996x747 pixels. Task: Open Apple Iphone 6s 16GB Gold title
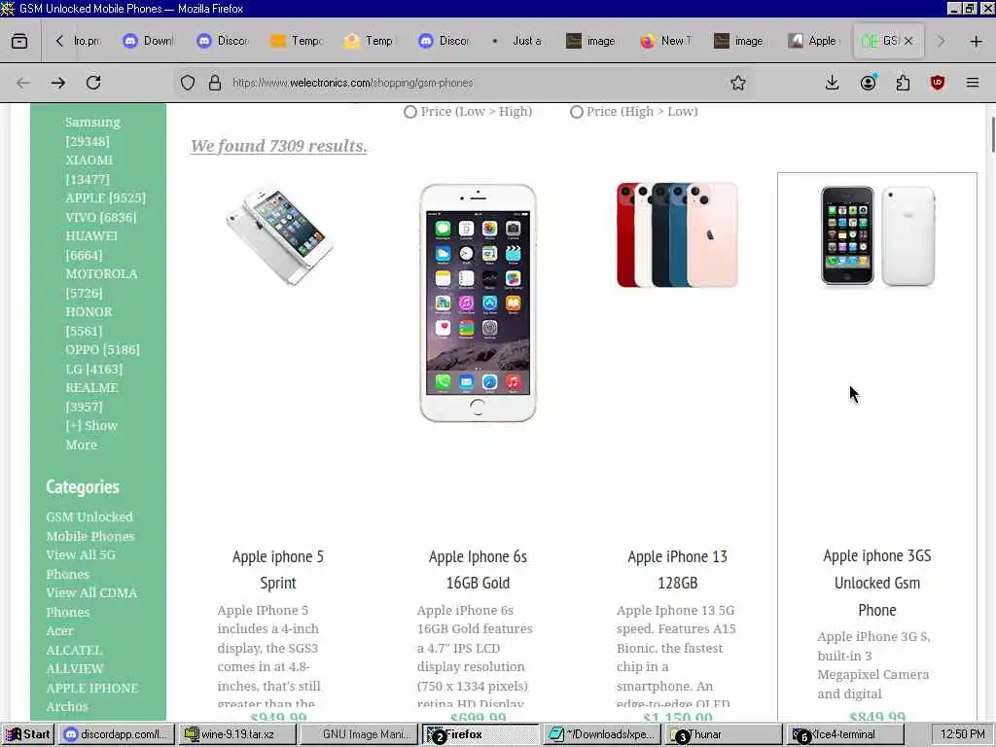[478, 570]
